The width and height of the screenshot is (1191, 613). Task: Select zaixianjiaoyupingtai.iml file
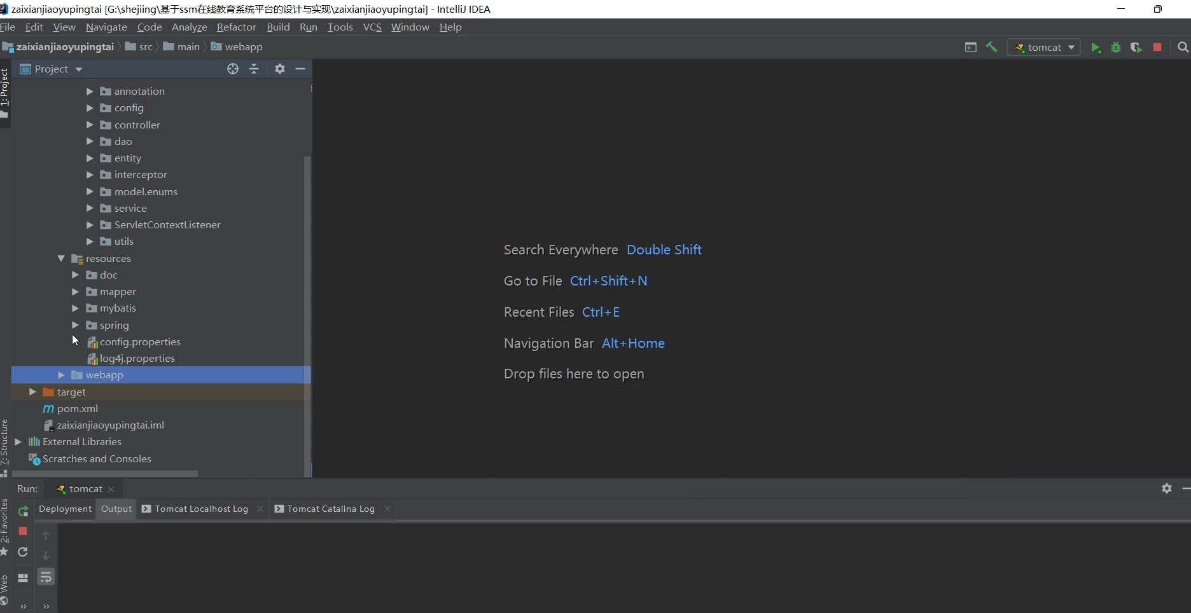pyautogui.click(x=110, y=425)
